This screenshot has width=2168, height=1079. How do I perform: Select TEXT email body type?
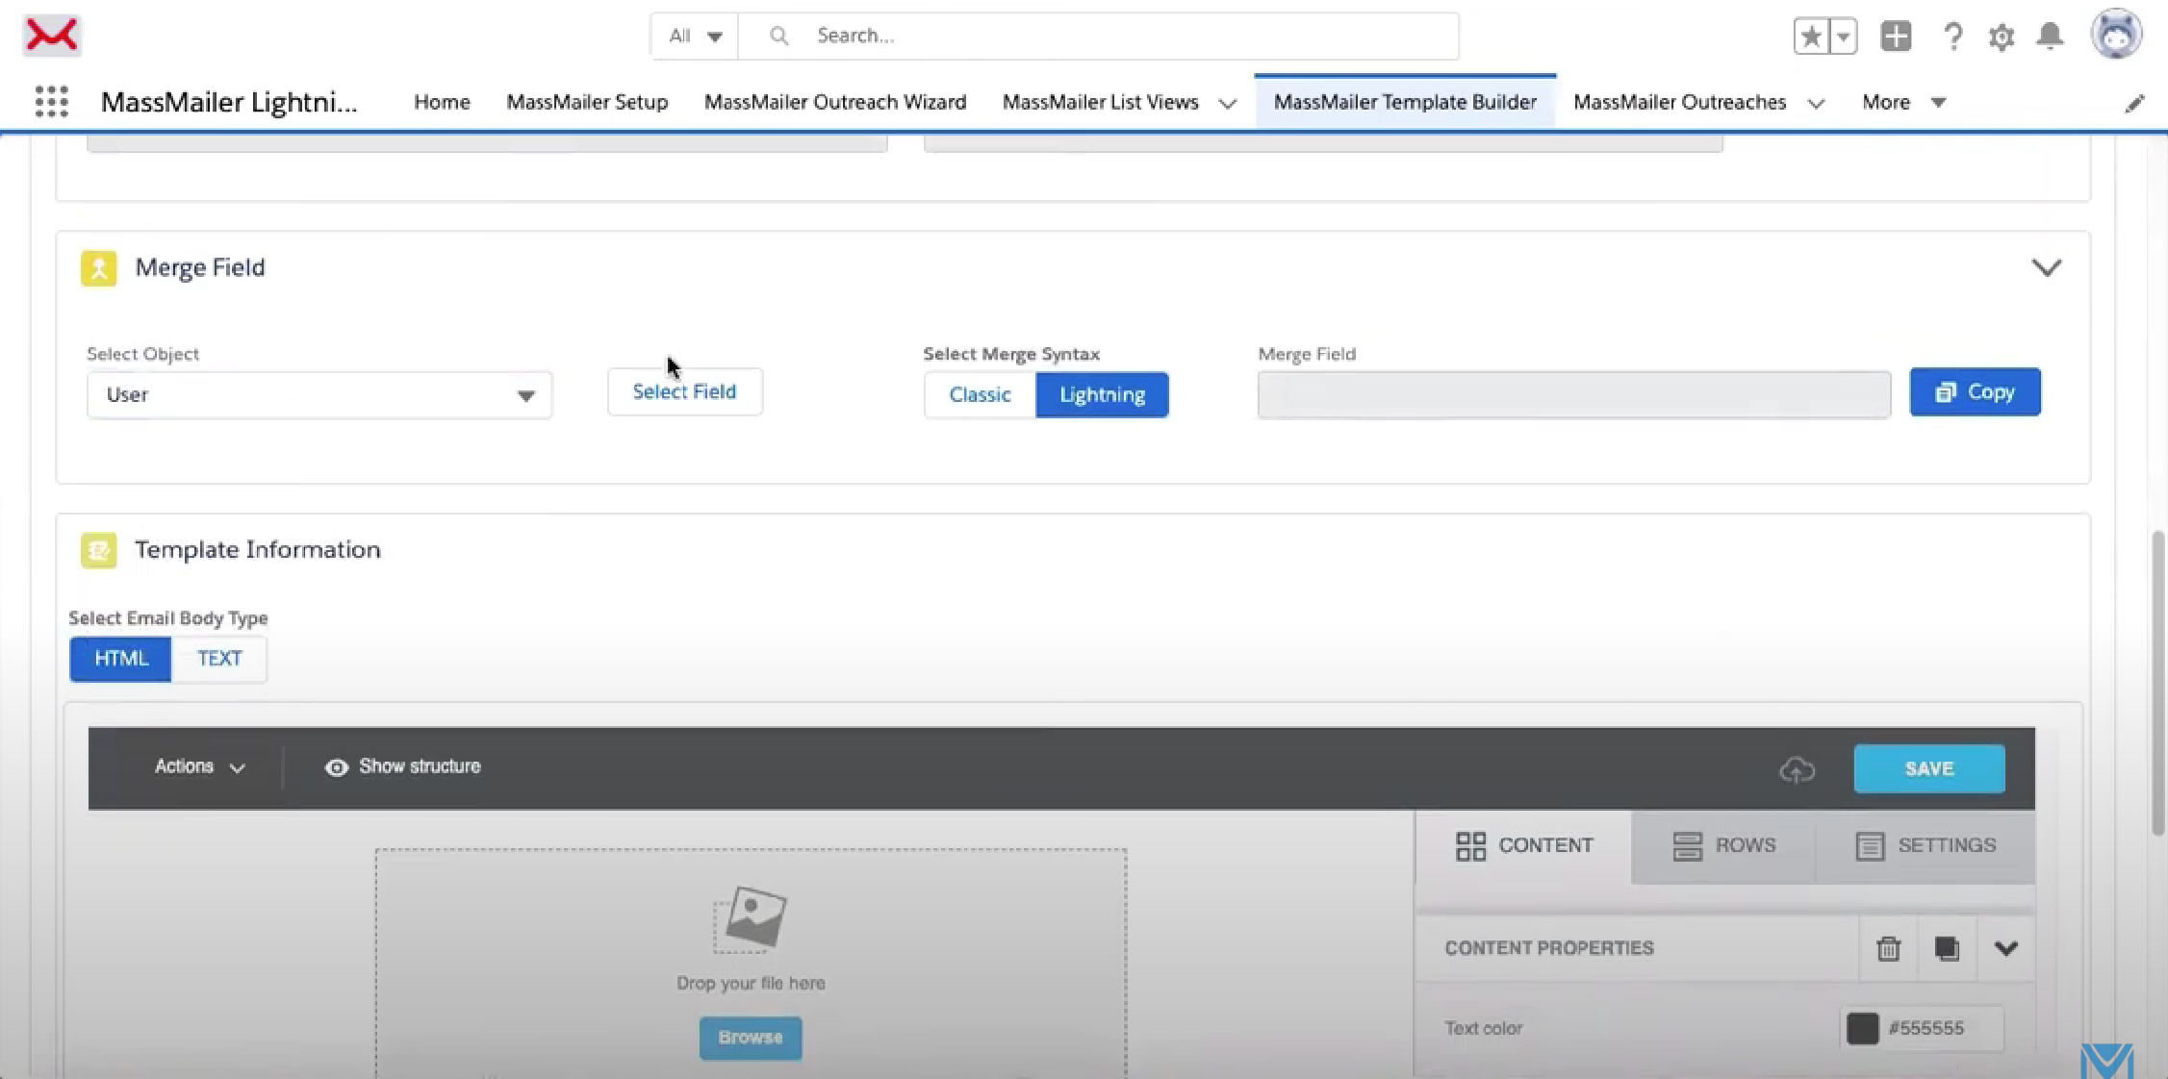coord(219,659)
